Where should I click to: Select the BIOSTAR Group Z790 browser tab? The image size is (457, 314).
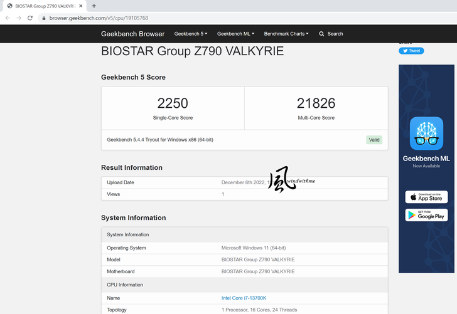pos(44,6)
